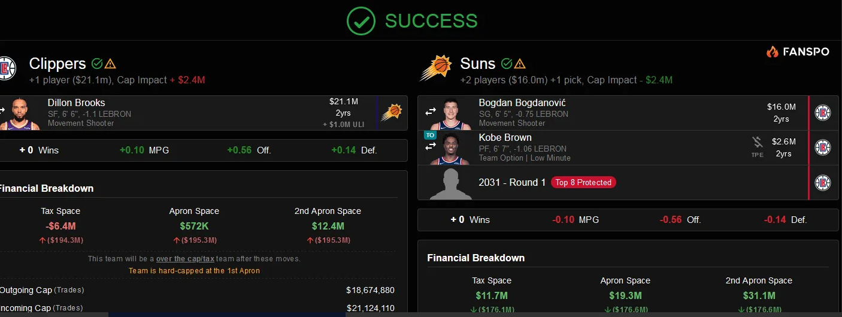Viewport: 842px width, 317px height.
Task: Click the Clippers logo in Bogdanović row
Action: point(823,113)
